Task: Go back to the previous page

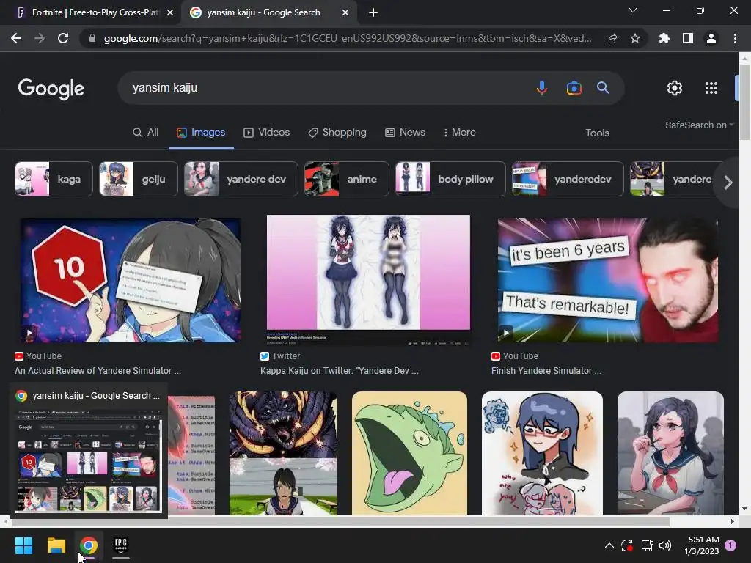Action: pos(16,38)
